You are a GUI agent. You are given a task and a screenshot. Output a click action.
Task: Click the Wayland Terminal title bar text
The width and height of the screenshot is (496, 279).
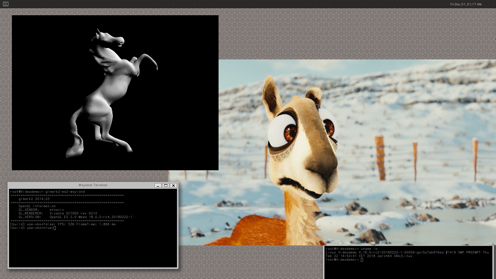pos(93,185)
